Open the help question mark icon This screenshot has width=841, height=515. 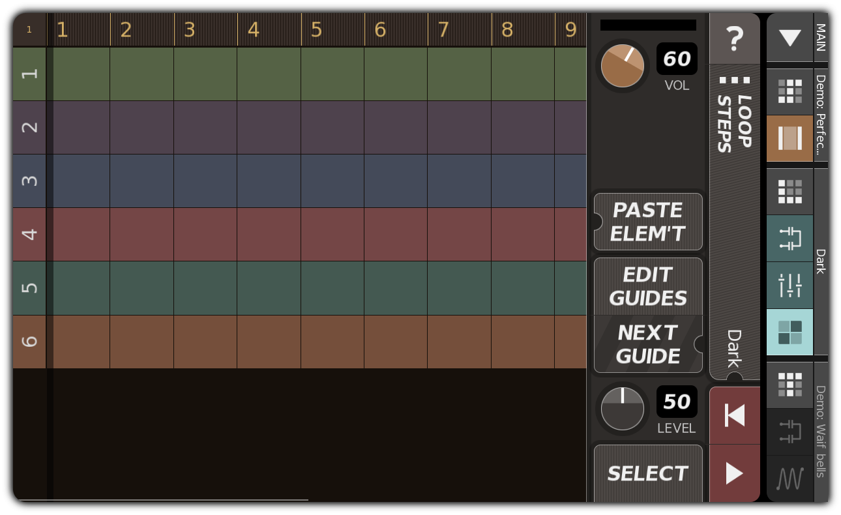pyautogui.click(x=735, y=38)
